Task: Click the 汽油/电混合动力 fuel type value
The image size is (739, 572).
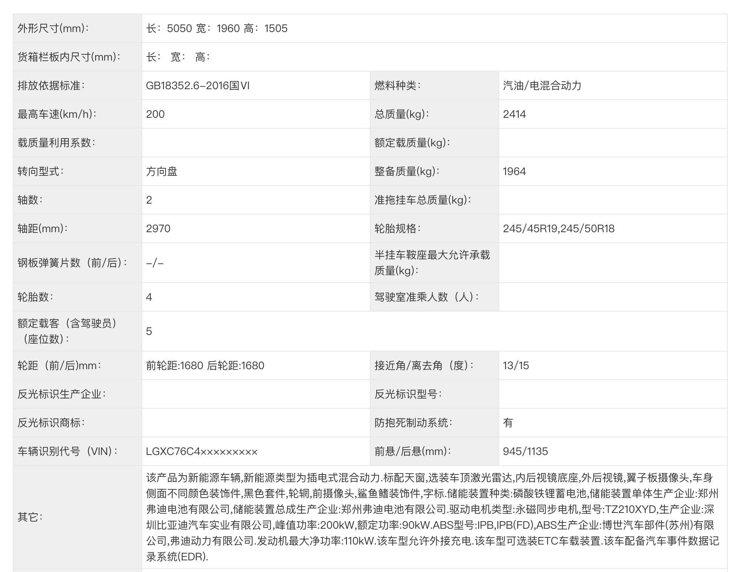Action: (542, 86)
